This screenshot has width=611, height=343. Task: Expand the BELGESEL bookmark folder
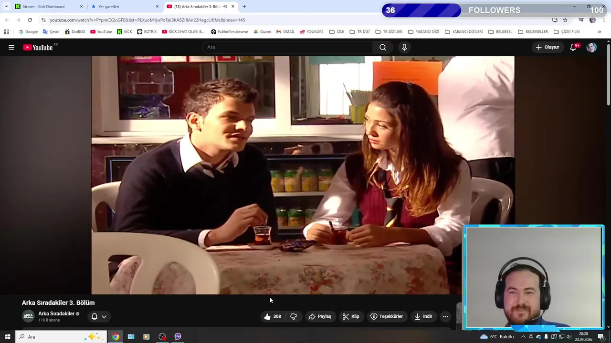coord(500,32)
